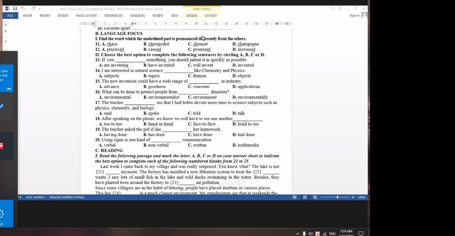Click the heading C. READING
Viewport: 455px width, 236px height.
tap(109, 150)
